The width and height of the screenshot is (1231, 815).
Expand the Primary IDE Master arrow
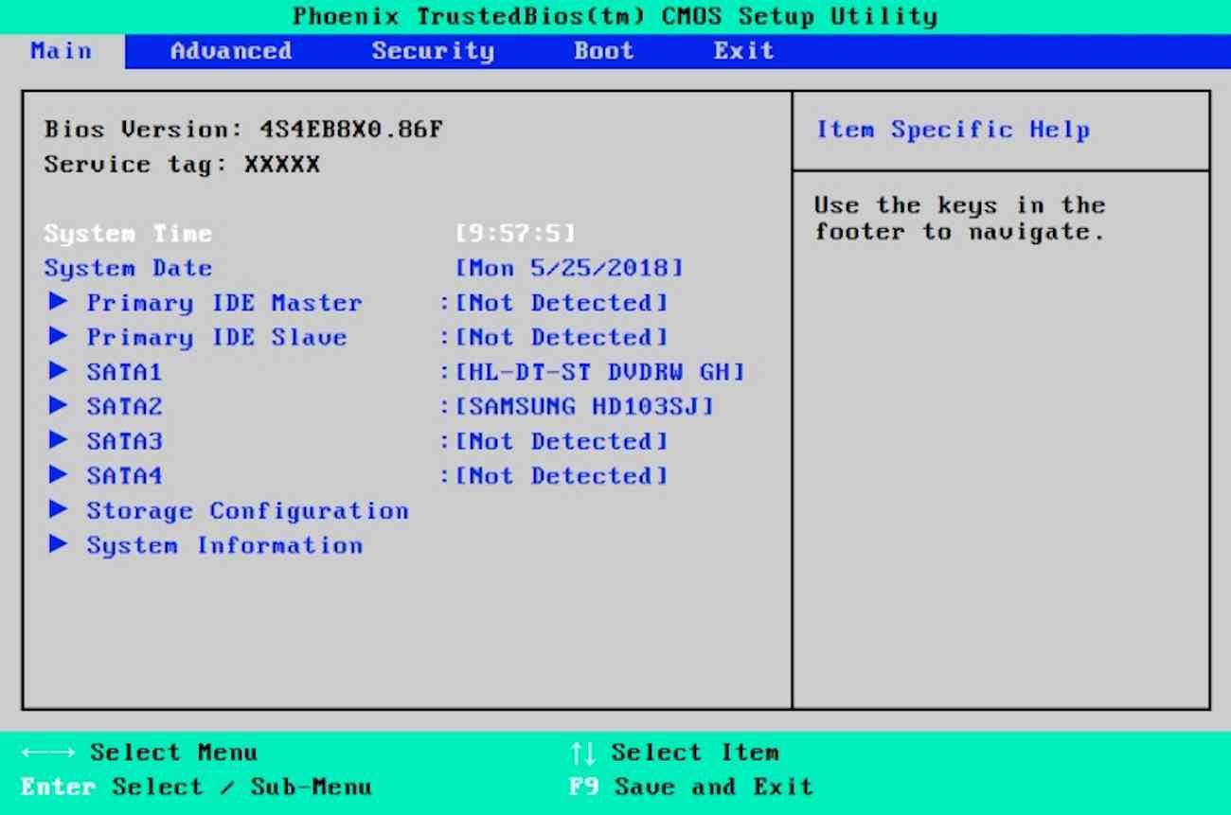(59, 303)
